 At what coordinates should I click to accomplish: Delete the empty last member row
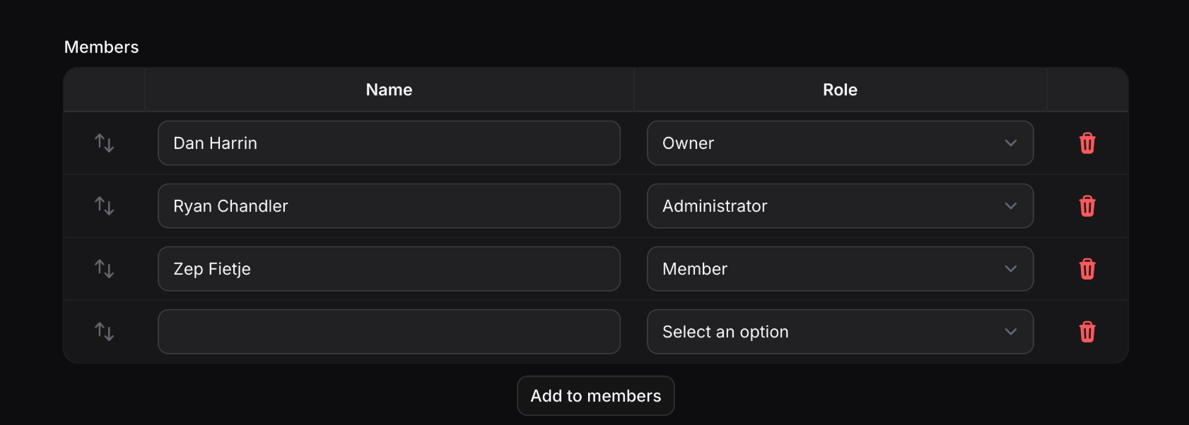1087,332
